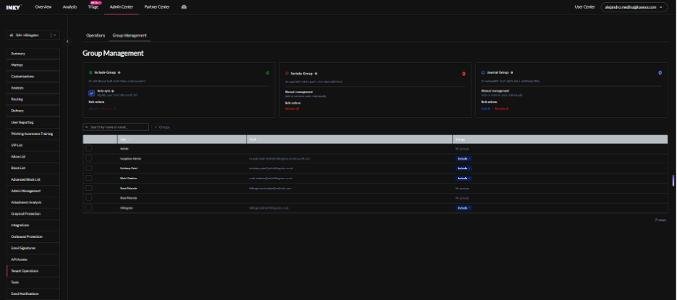Click Add all in Journal Group

[x=486, y=108]
